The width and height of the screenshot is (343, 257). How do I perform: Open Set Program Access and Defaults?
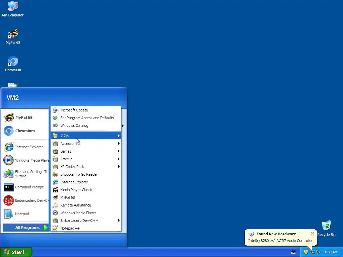(x=86, y=118)
